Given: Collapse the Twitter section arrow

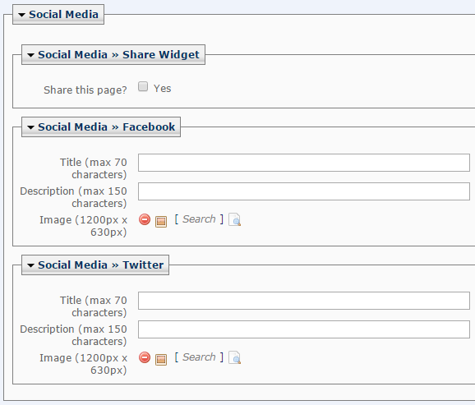Looking at the screenshot, I should [x=30, y=265].
